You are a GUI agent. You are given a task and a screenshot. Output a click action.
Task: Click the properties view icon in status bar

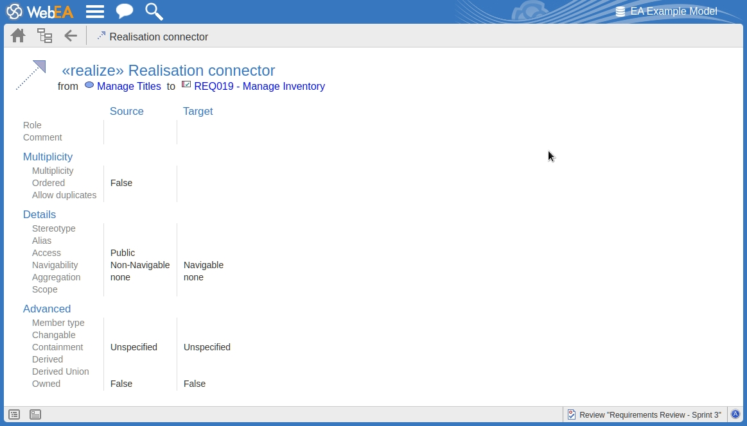point(35,415)
